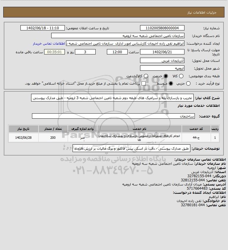
Task: Click the remaining days field showing 3
Action: click(85, 52)
